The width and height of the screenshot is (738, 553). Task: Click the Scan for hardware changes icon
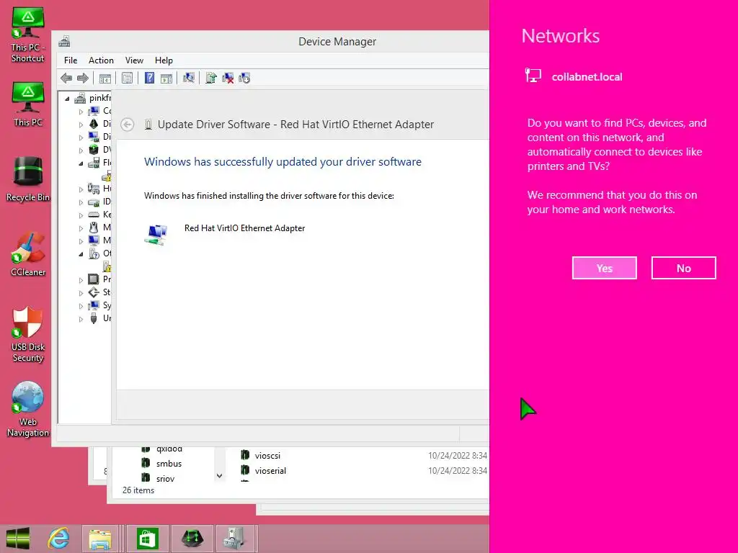(x=189, y=78)
